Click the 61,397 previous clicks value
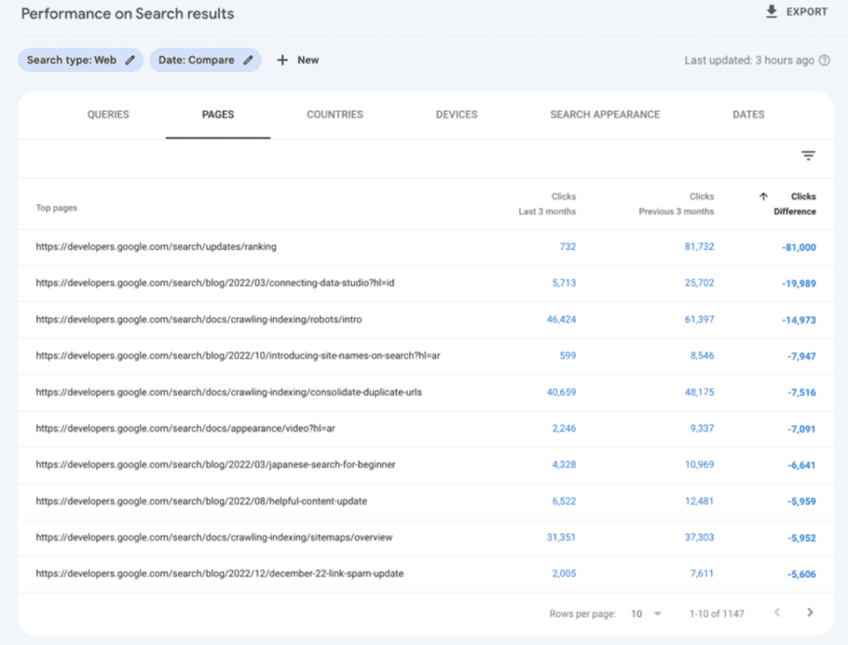The height and width of the screenshot is (645, 848). tap(699, 320)
